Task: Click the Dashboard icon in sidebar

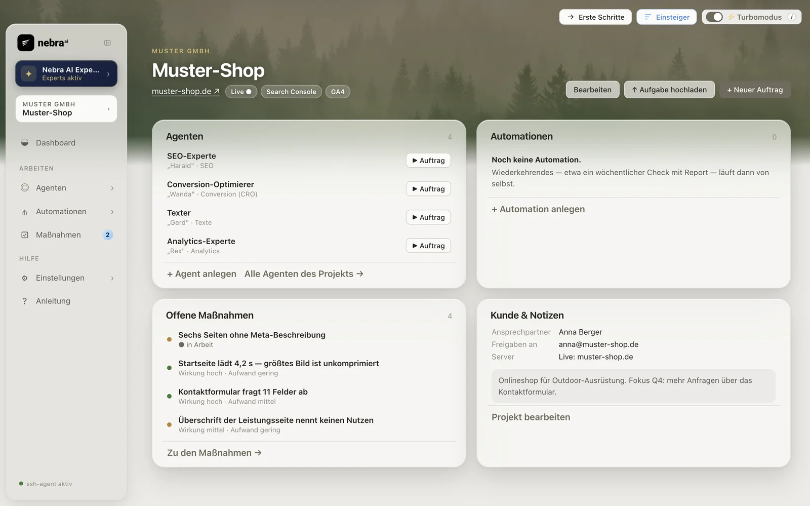Action: pyautogui.click(x=25, y=143)
